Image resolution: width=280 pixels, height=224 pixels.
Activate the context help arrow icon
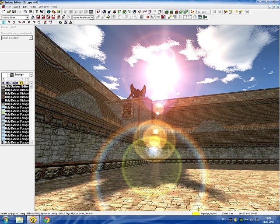tap(42, 12)
